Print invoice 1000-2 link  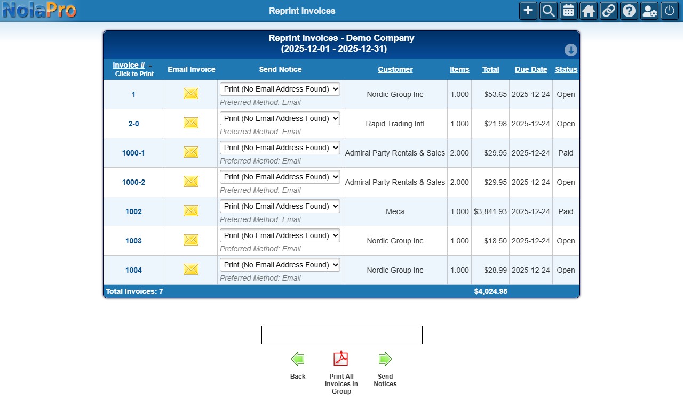[133, 182]
